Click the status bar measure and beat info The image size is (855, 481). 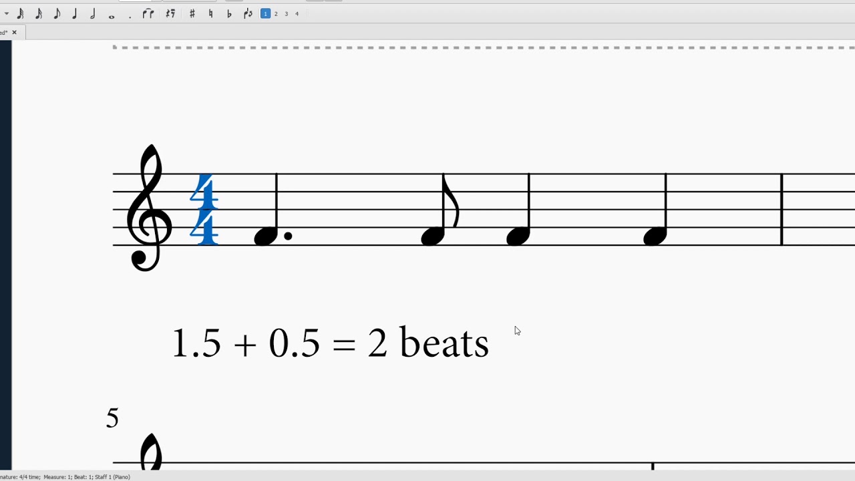pyautogui.click(x=65, y=477)
